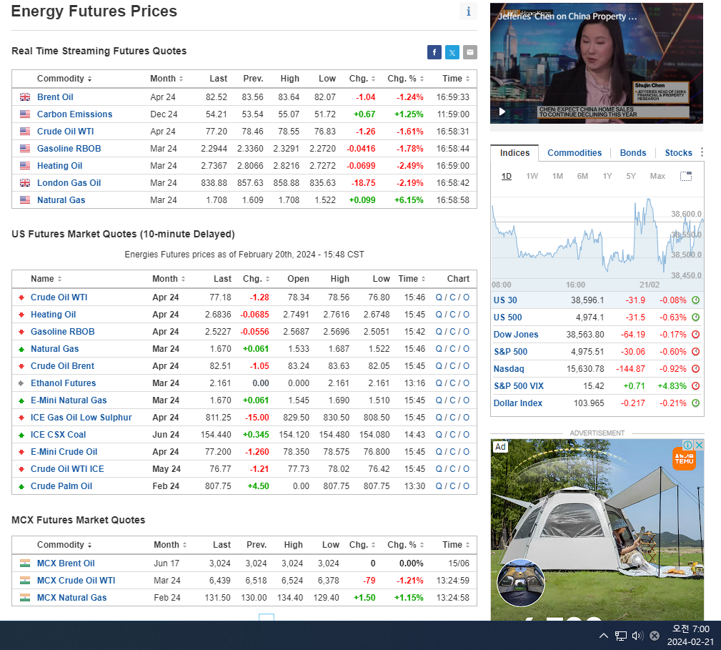Image resolution: width=721 pixels, height=650 pixels.
Task: Open volume speaker icon in taskbar
Action: click(637, 636)
